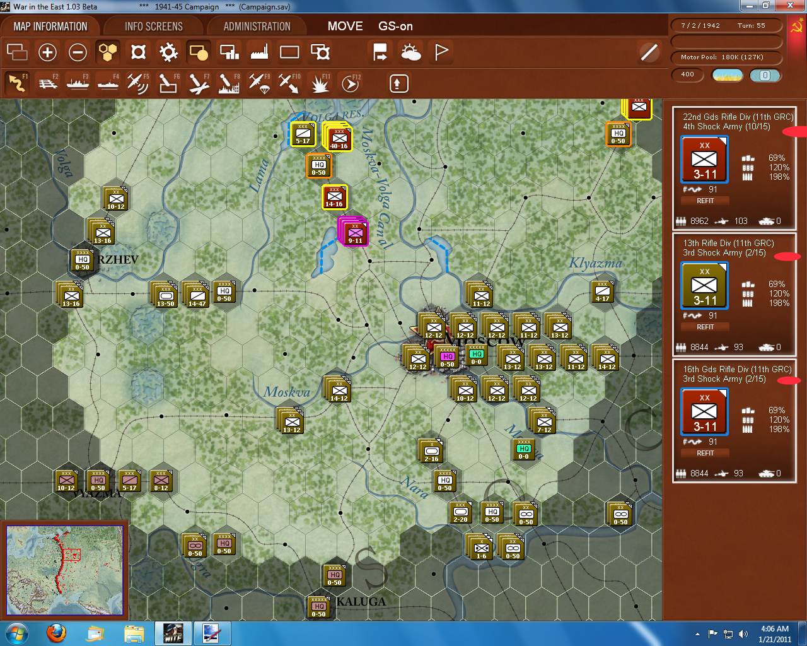Click the flag-with-arrow toolbar icon
807x646 pixels.
point(380,52)
